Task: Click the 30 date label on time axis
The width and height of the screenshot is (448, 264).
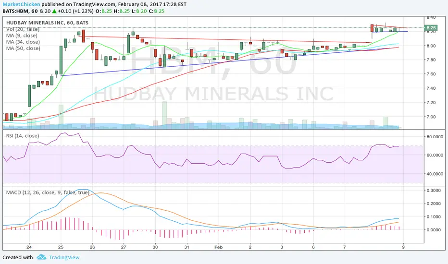Action: pyautogui.click(x=155, y=247)
